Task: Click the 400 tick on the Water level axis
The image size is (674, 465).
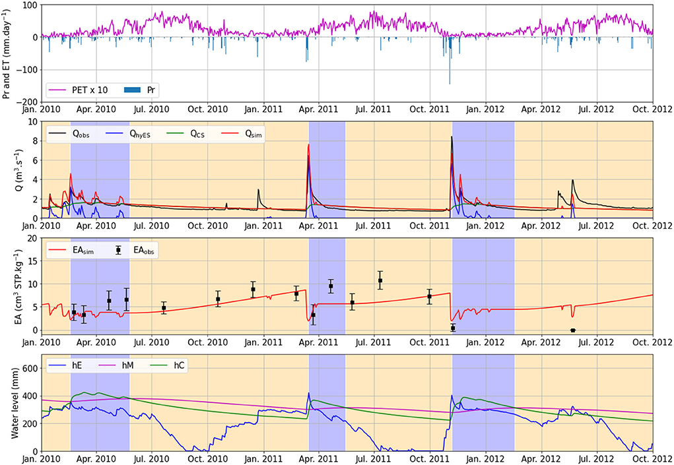Action: (30, 396)
